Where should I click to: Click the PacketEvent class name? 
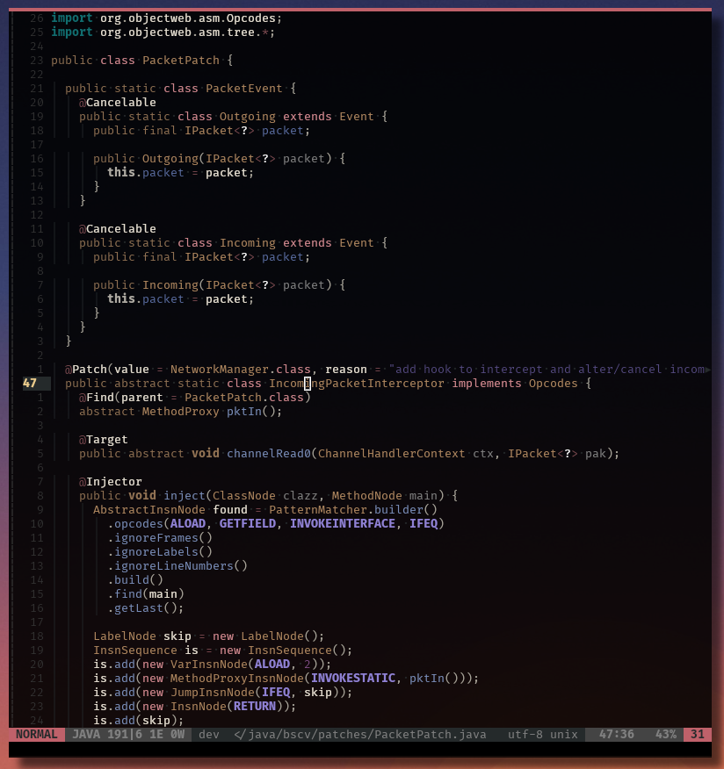244,89
